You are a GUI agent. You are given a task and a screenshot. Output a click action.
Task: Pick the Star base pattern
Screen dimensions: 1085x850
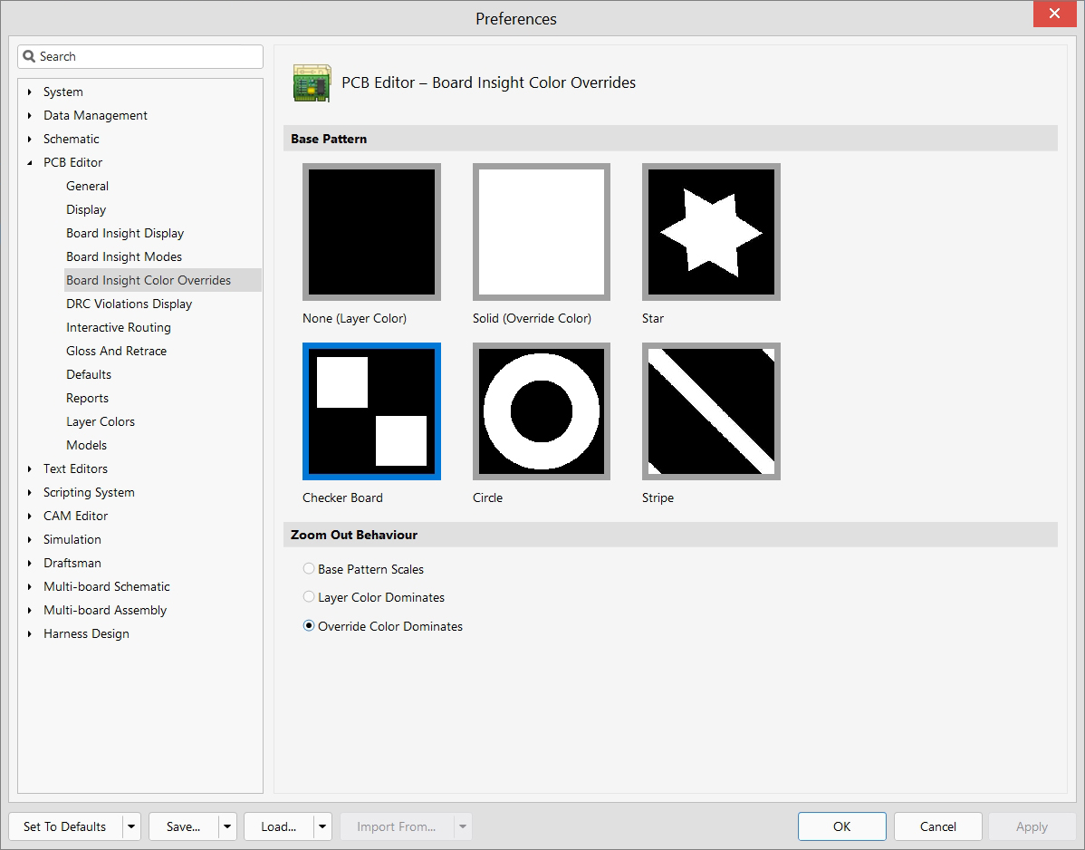711,232
